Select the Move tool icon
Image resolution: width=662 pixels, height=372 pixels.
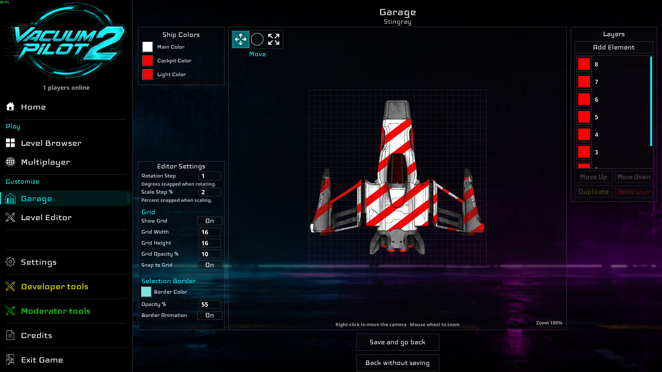[x=241, y=39]
